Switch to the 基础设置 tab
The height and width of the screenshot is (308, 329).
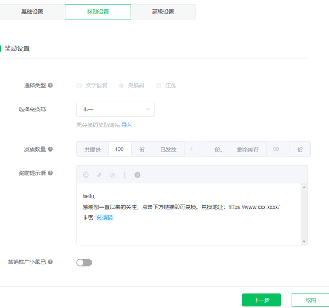(32, 12)
